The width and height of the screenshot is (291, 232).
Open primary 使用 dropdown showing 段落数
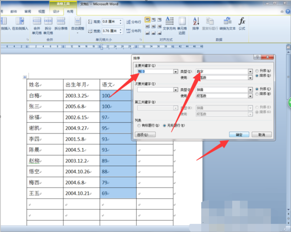[x=250, y=78]
